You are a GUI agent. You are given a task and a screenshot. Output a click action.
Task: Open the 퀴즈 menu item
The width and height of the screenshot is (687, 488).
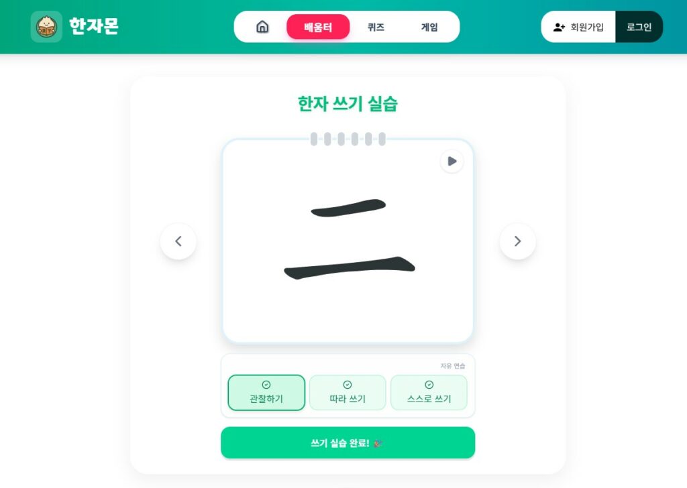[376, 27]
